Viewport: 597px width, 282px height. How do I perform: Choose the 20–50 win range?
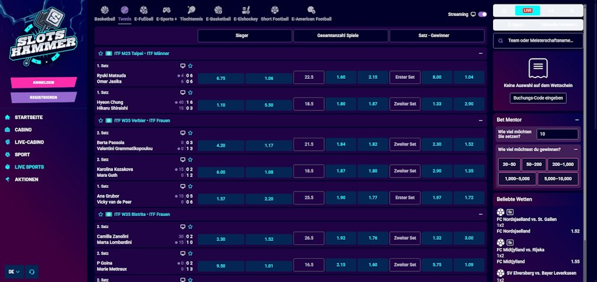509,165
